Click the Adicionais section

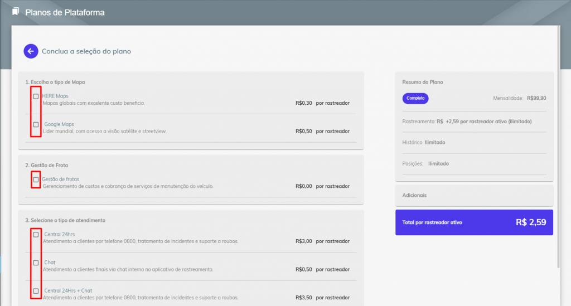(474, 196)
